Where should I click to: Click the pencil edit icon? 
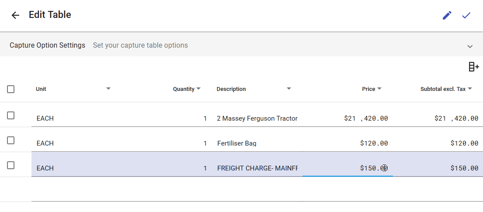tap(447, 15)
